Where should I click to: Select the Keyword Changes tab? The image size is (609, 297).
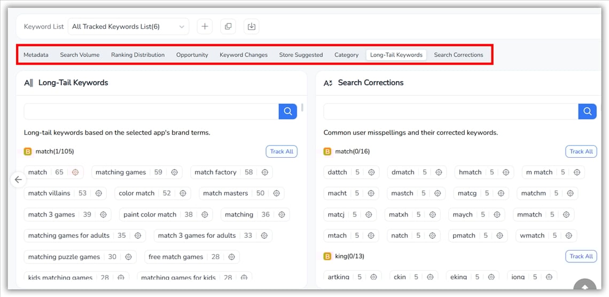[x=244, y=55]
